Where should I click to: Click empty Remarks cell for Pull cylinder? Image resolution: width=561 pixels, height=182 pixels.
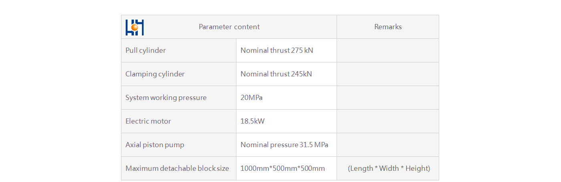388,50
